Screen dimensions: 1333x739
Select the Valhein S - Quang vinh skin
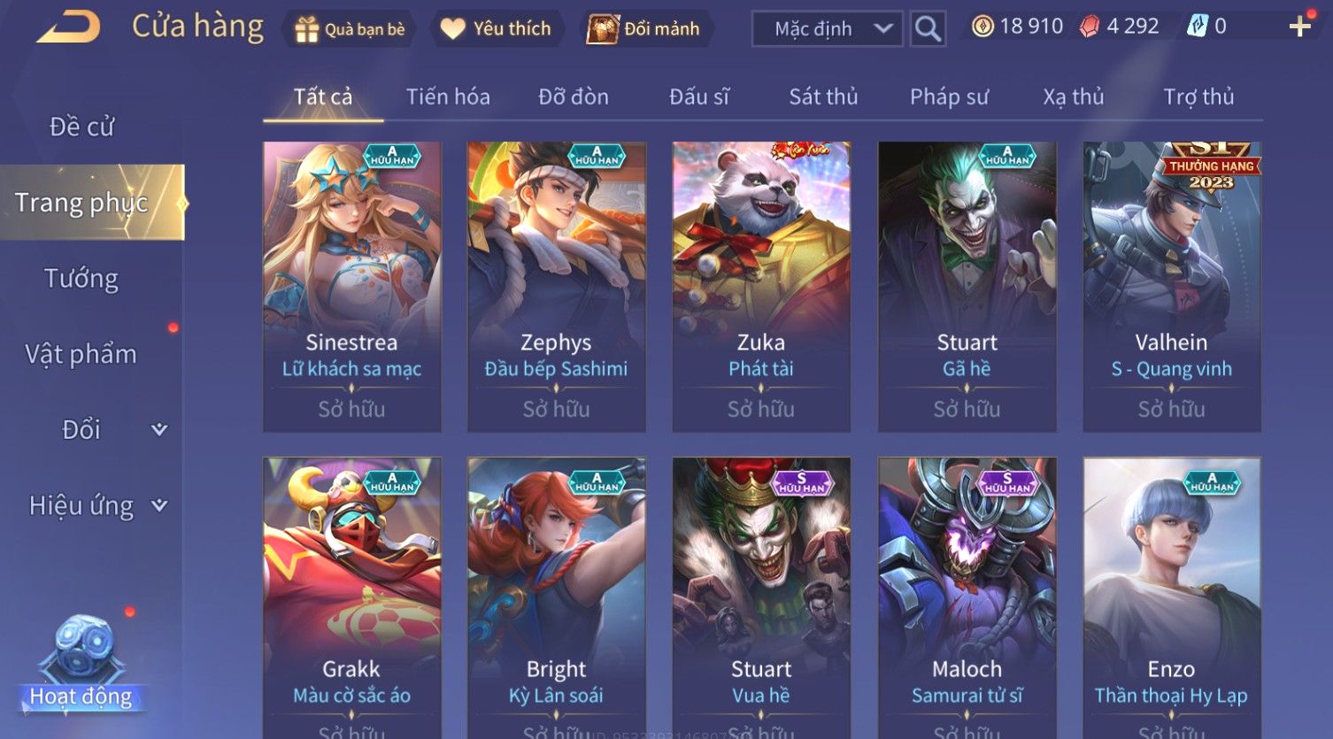(1172, 287)
